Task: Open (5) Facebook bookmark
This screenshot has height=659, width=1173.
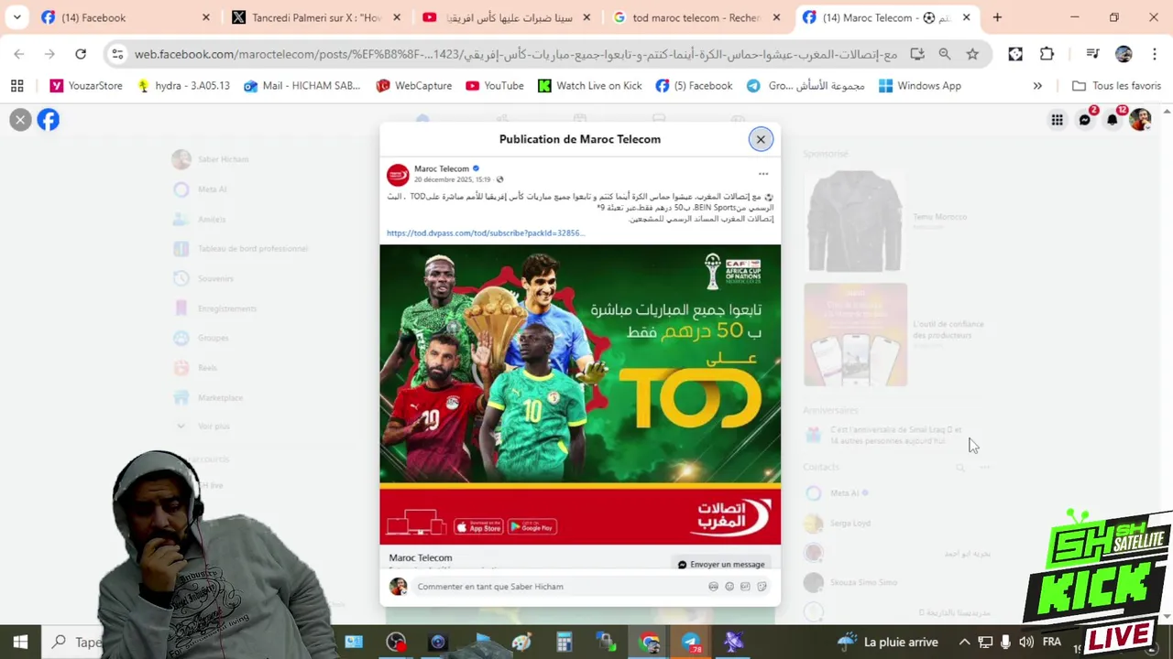Action: [694, 86]
